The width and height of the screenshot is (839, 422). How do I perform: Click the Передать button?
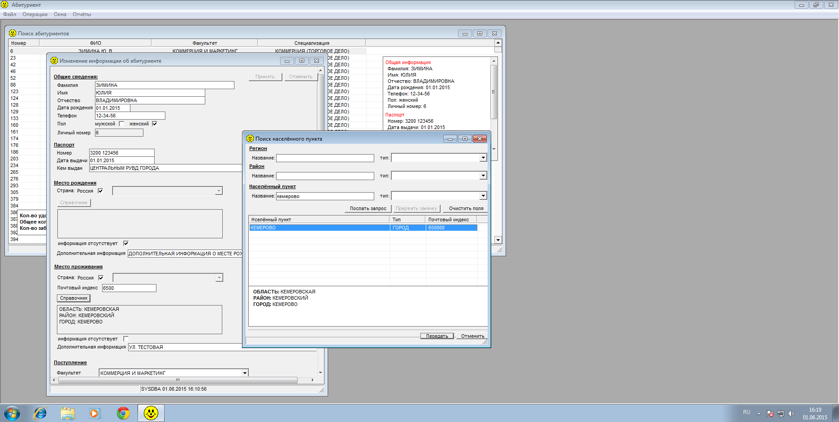pos(437,336)
